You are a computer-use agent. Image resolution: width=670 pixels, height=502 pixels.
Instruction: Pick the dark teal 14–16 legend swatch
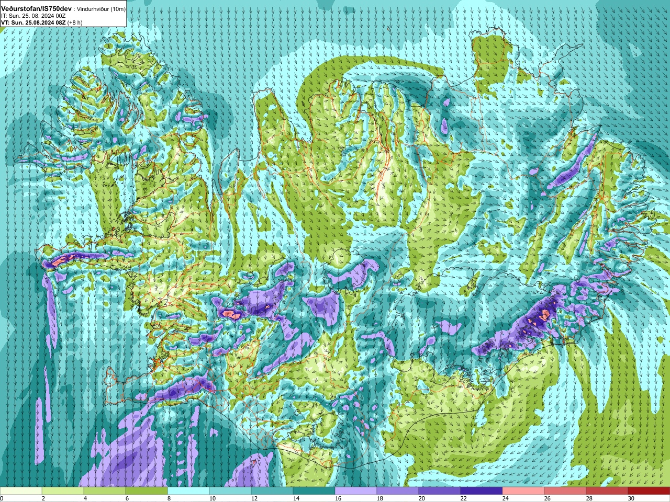point(314,491)
